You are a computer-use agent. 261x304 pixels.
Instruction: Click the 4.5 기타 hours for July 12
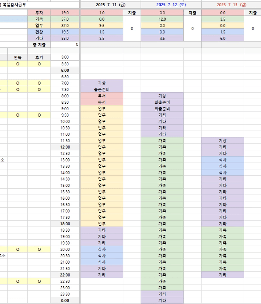point(162,38)
